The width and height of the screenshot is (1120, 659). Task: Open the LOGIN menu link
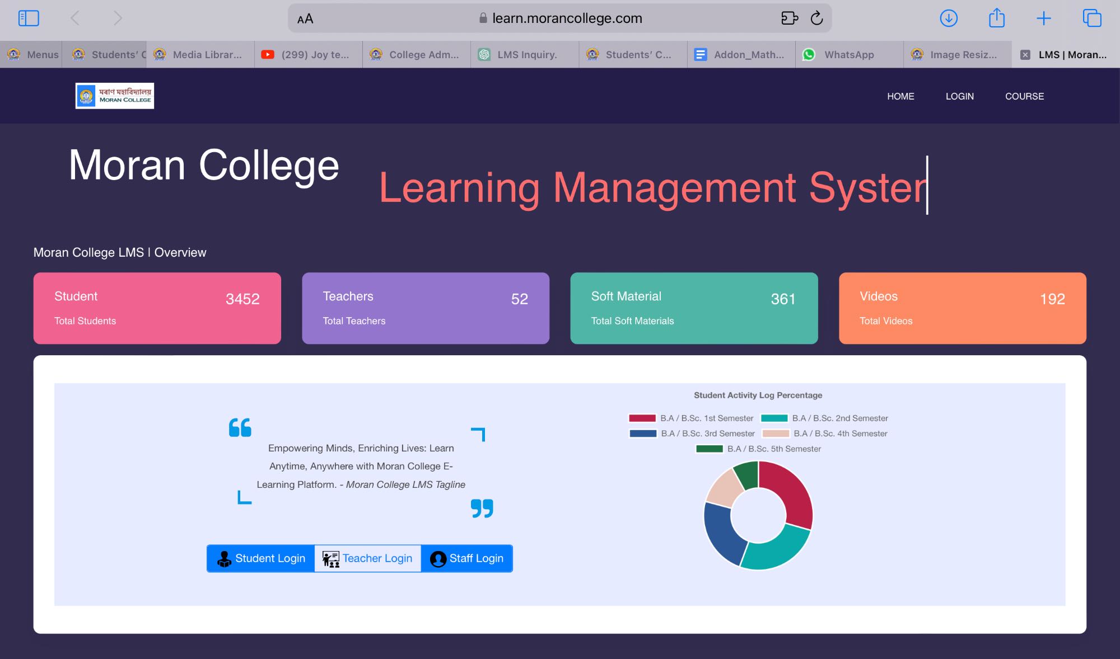[x=960, y=96]
